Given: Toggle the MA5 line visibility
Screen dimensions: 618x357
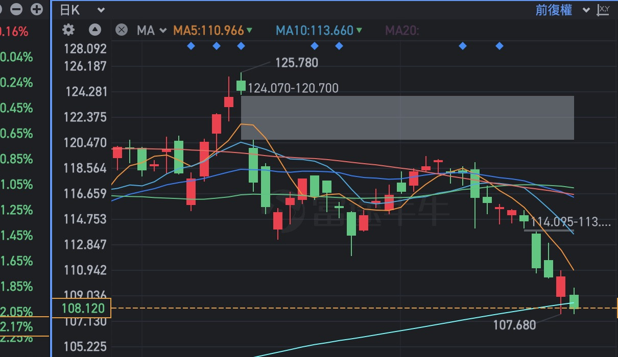Looking at the screenshot, I should (212, 31).
